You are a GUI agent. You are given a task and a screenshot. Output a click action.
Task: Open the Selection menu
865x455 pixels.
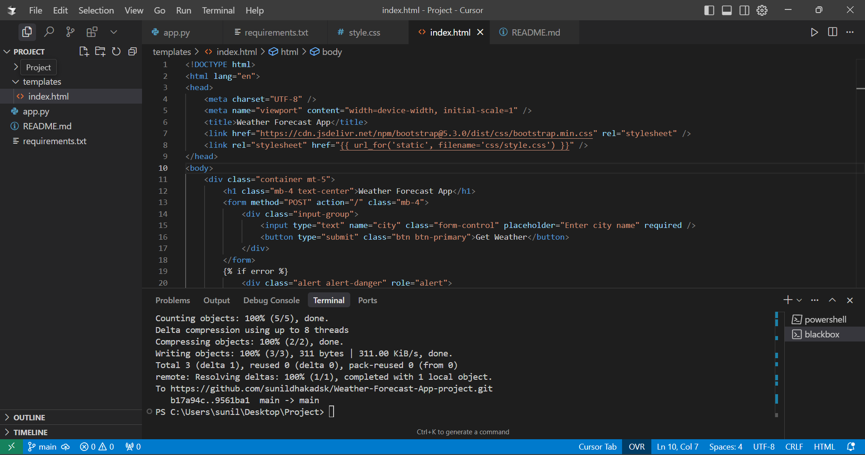pos(96,10)
